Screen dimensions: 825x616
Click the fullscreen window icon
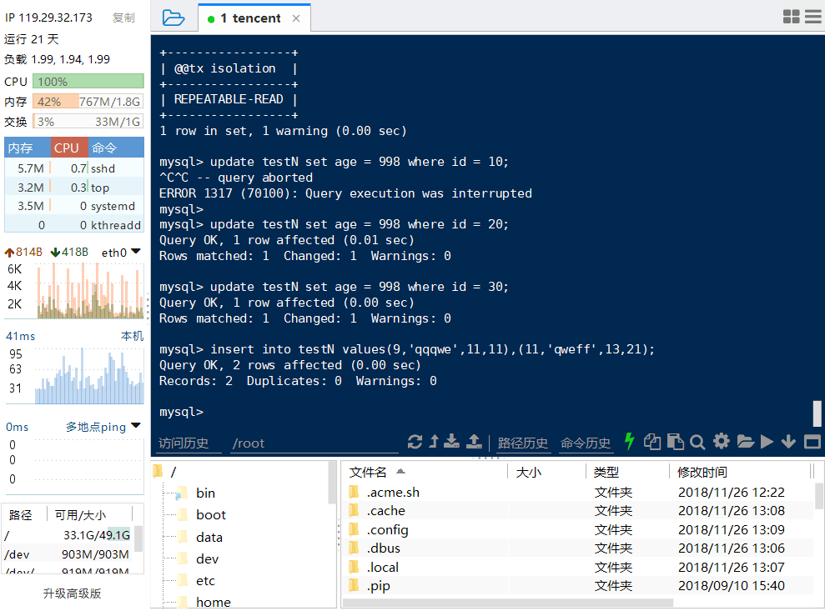[812, 442]
